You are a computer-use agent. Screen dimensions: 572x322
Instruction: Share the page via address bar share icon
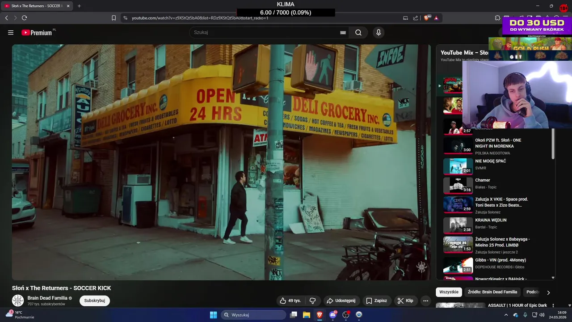(x=416, y=18)
